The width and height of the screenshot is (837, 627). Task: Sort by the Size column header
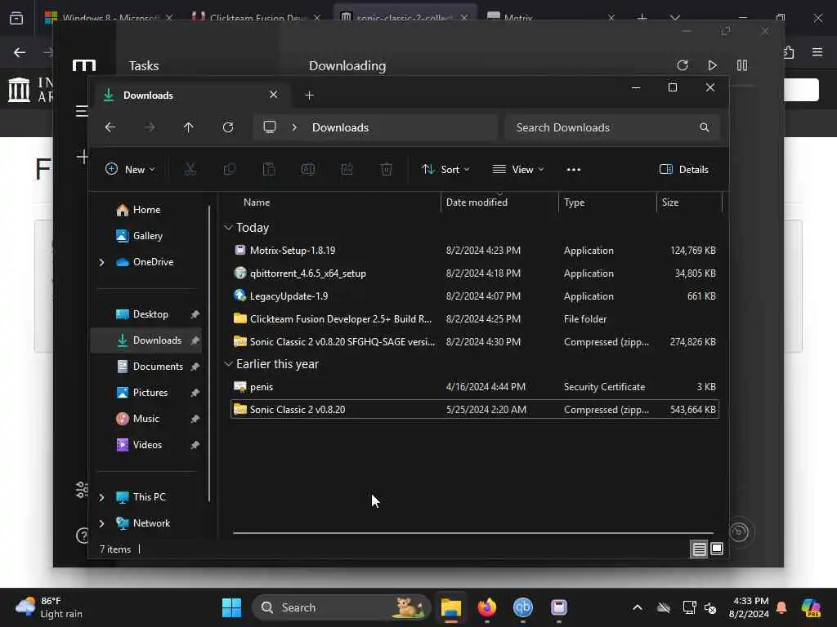tap(689, 202)
